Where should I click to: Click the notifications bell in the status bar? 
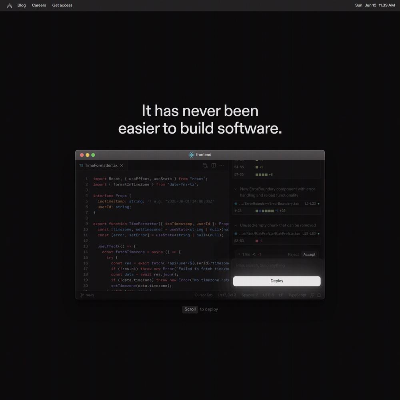(319, 295)
